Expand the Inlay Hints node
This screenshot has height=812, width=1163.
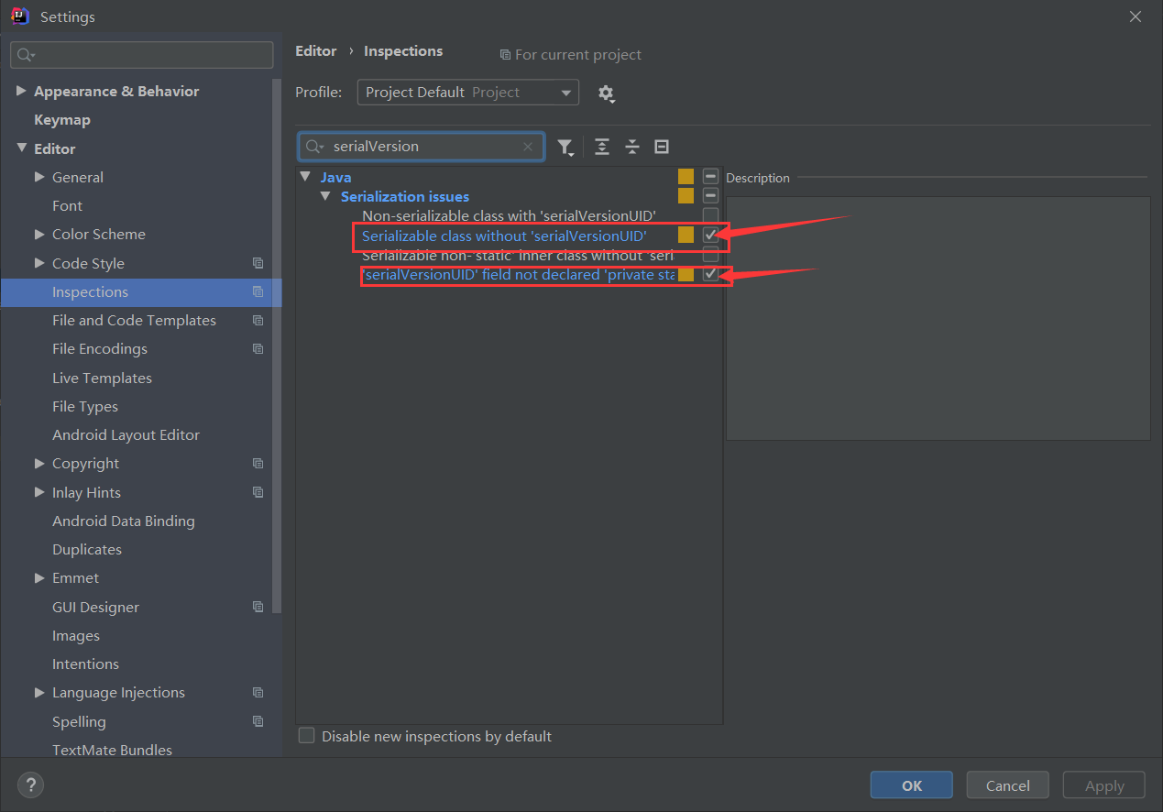pos(39,492)
